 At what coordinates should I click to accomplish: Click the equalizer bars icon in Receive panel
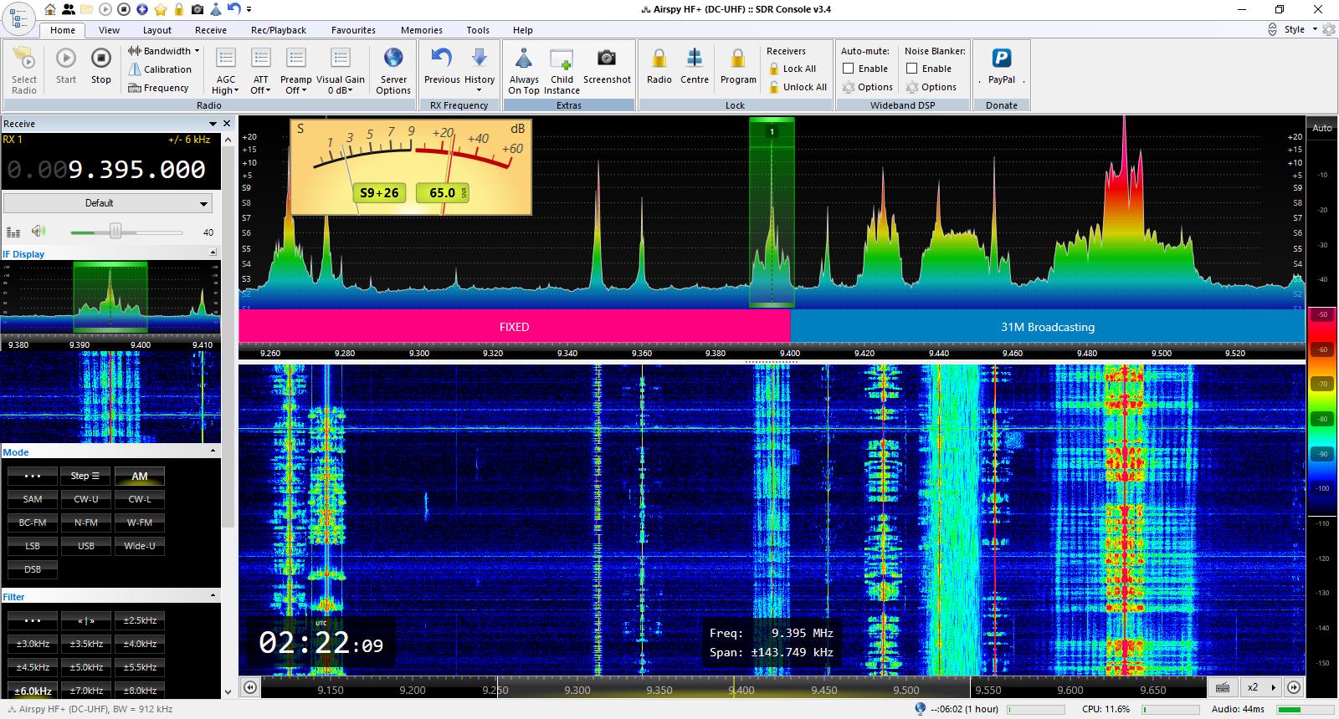(13, 232)
